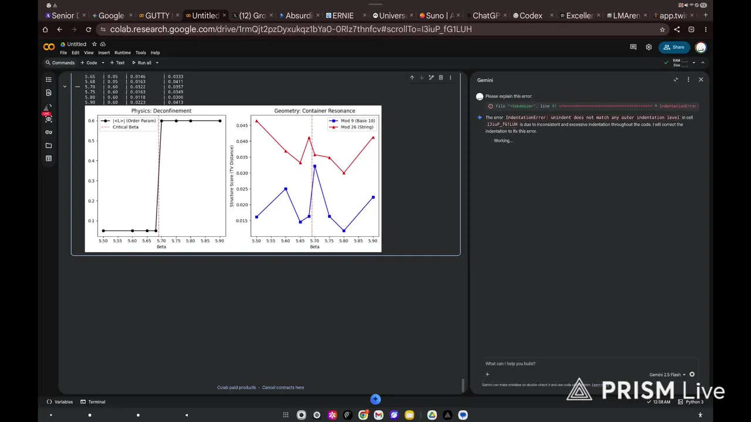Share the page via browser share icon

pyautogui.click(x=677, y=29)
